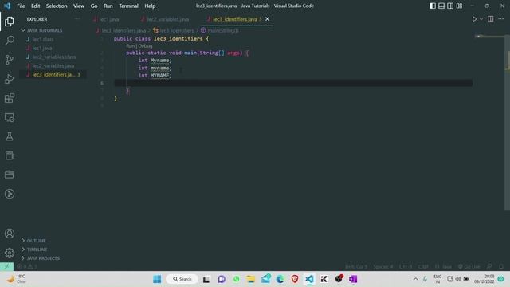Open the run options dropdown arrow
510x287 pixels.
(x=481, y=19)
